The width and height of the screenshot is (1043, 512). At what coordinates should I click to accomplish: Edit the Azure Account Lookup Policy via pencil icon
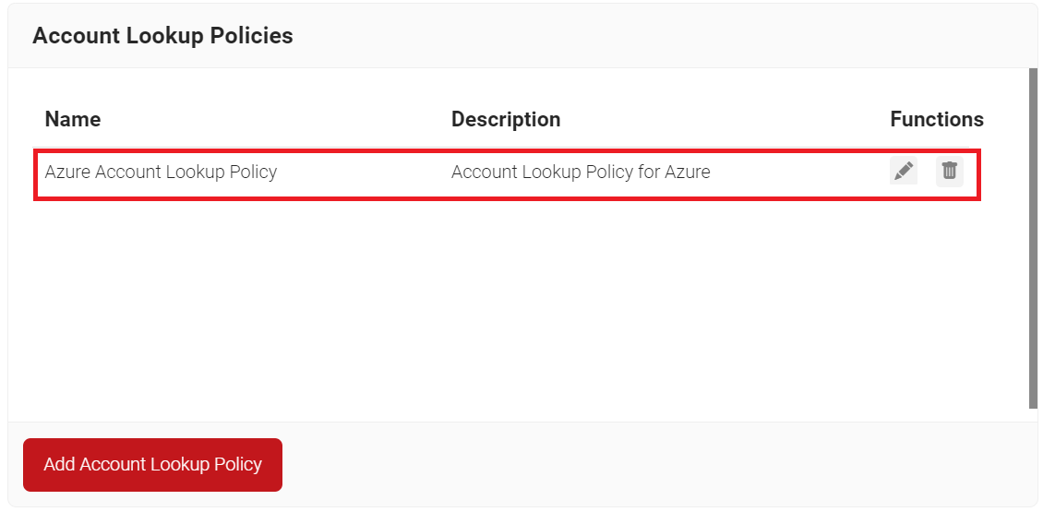click(904, 172)
